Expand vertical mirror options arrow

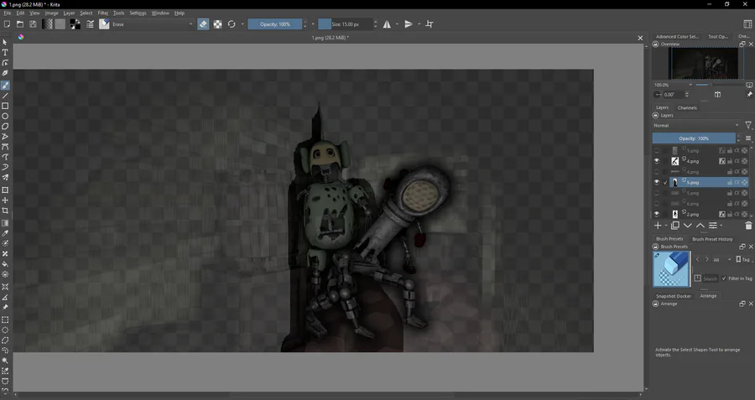pyautogui.click(x=419, y=24)
